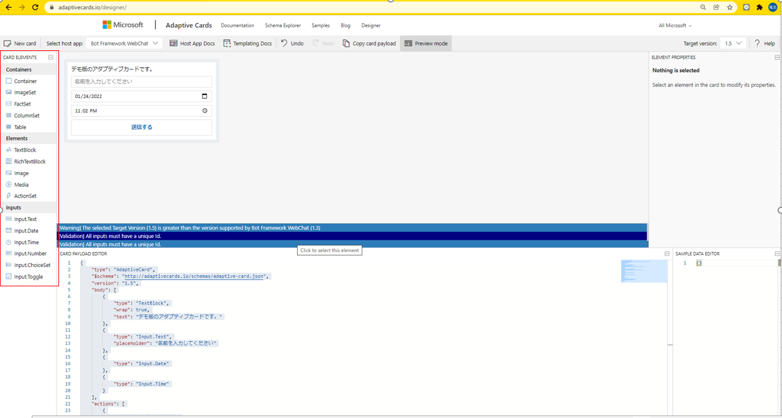Select the Input.Number element
The height and width of the screenshot is (418, 782).
tap(26, 253)
